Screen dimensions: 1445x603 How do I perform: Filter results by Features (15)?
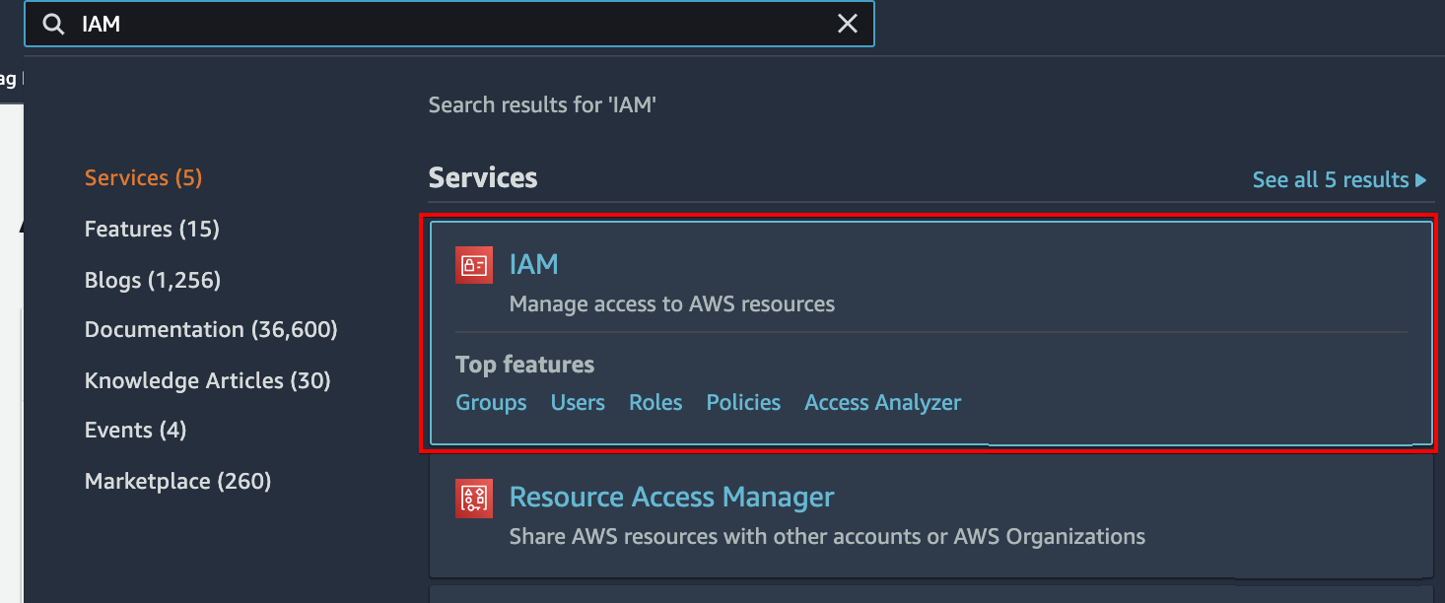pos(152,230)
